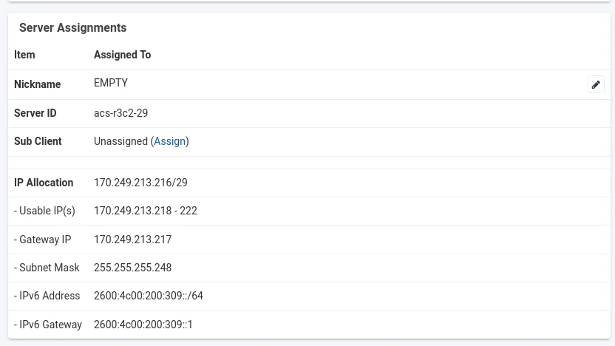Select the IP allocation 170.249.213.216/29
Screen dimensions: 615x346
coord(140,183)
